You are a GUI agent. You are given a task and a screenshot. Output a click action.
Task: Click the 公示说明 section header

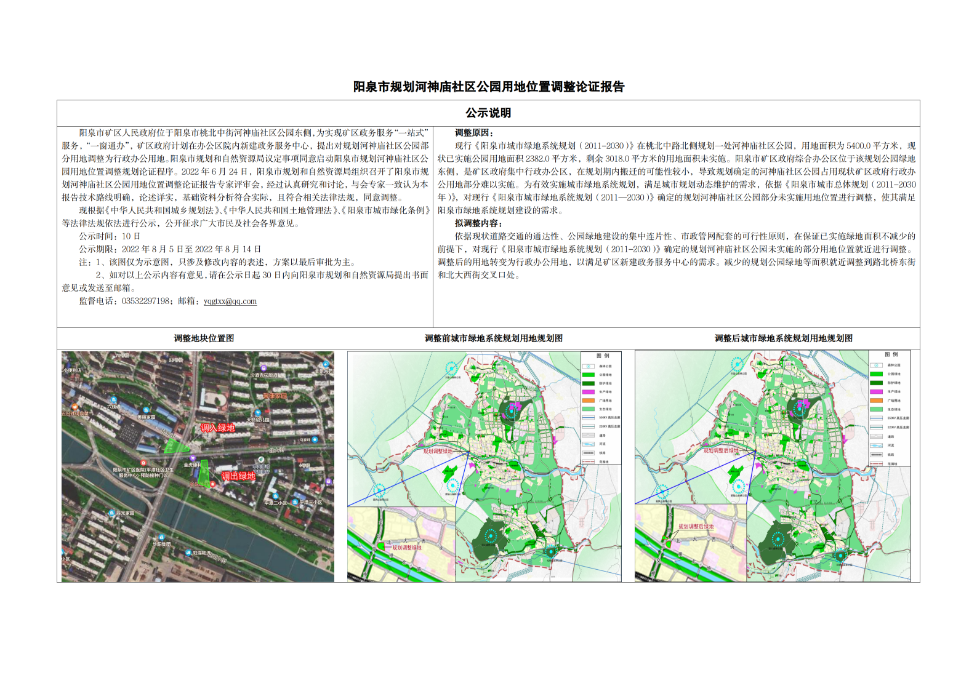click(488, 113)
